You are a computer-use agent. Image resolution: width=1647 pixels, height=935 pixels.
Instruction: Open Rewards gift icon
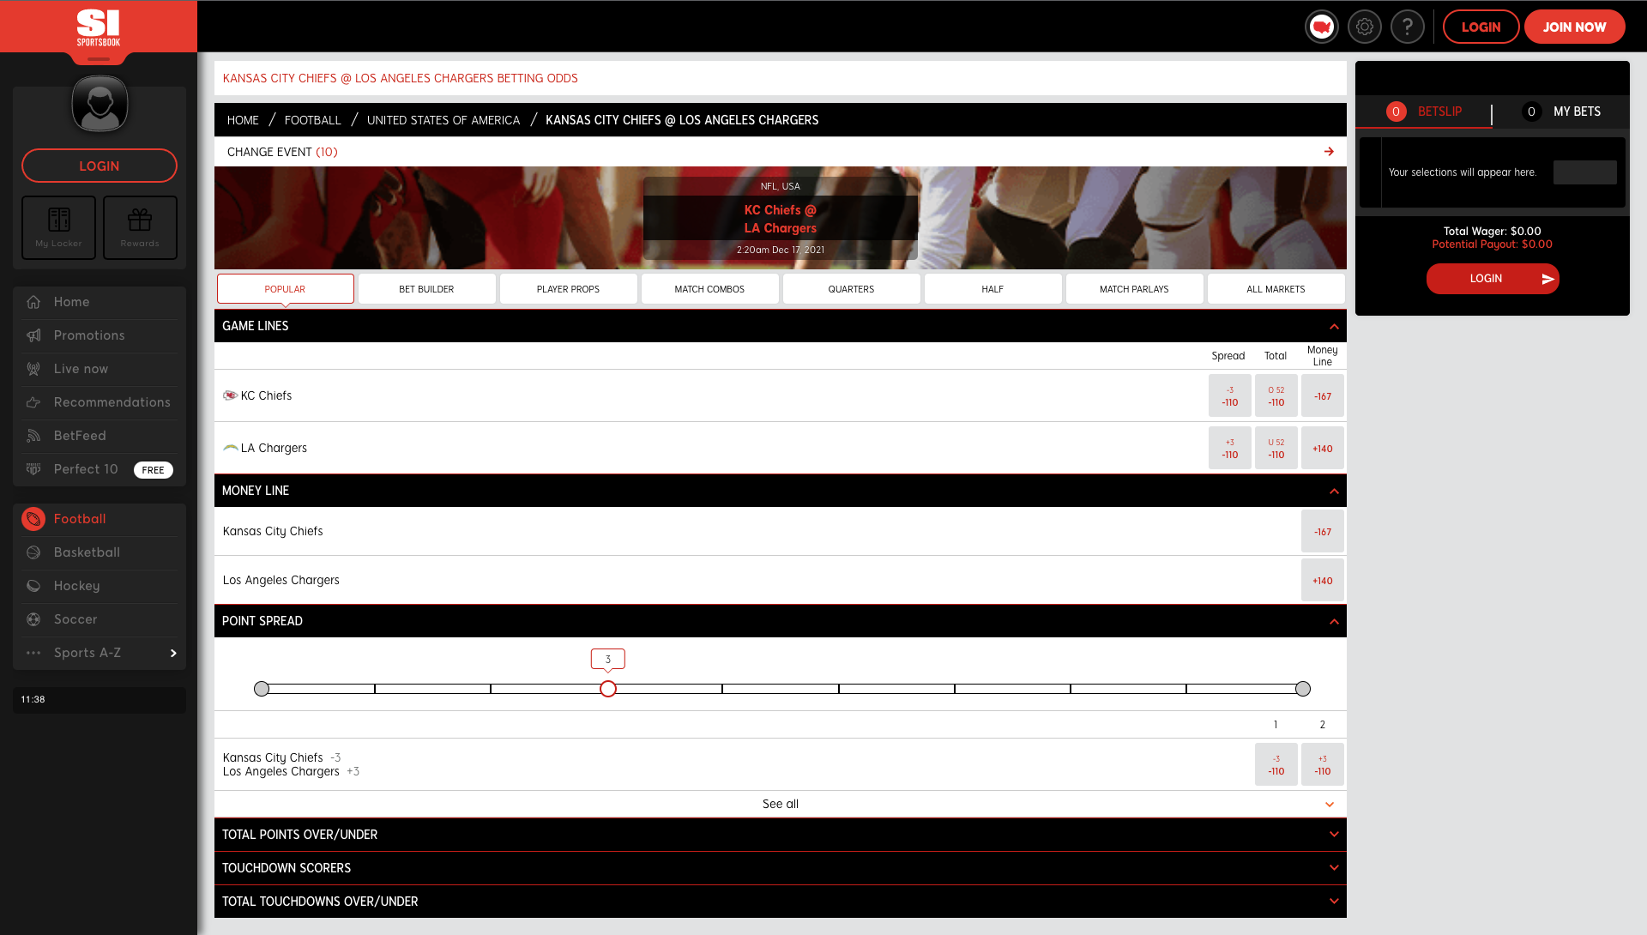click(140, 227)
